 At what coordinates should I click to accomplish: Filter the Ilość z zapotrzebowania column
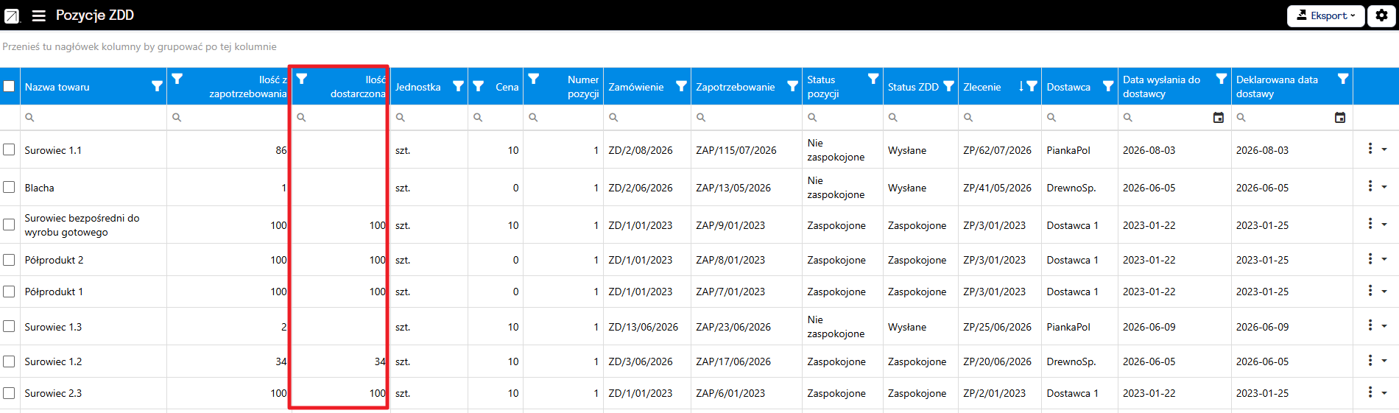tap(177, 79)
